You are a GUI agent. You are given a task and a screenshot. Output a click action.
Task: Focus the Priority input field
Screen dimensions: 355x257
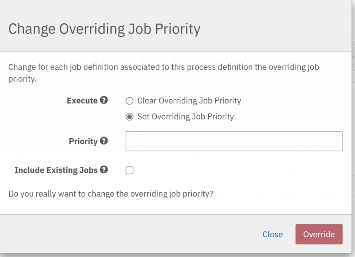click(234, 141)
